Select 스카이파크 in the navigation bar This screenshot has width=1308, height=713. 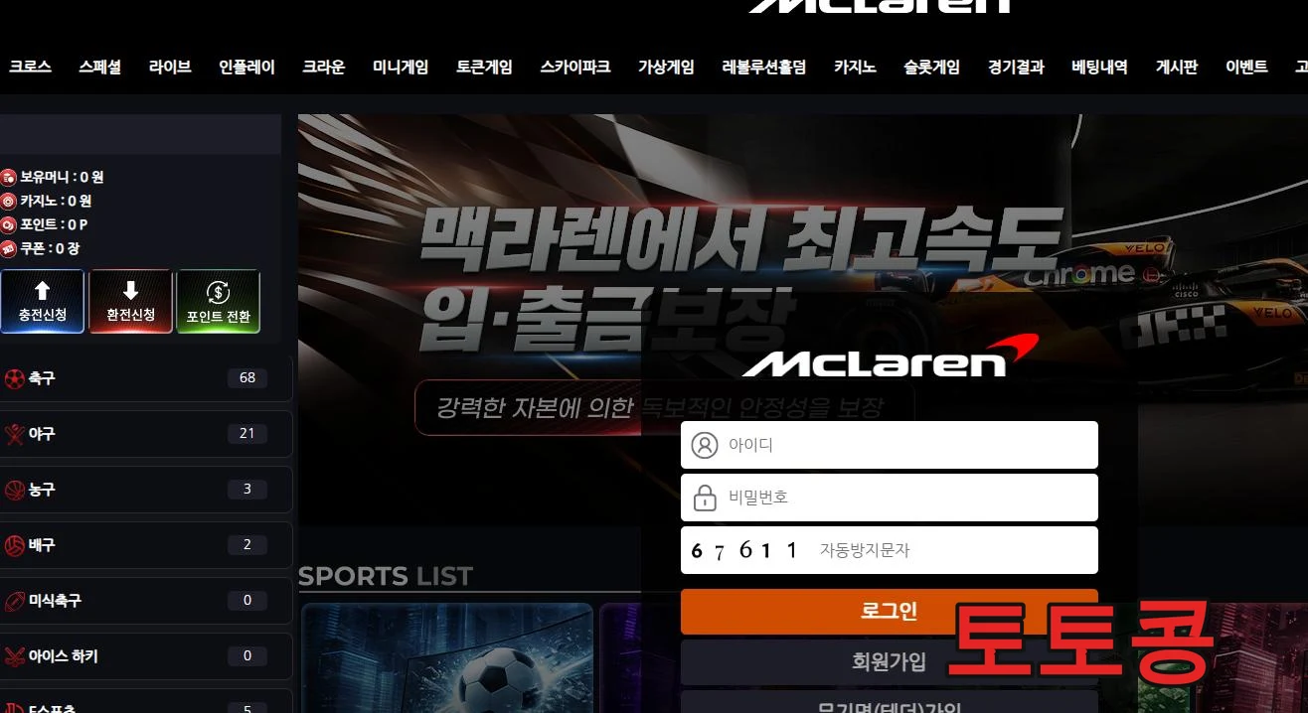pos(575,68)
